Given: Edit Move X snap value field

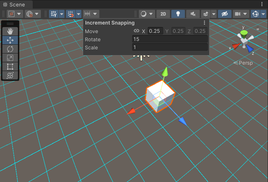Looking at the screenshot, I should tap(155, 31).
